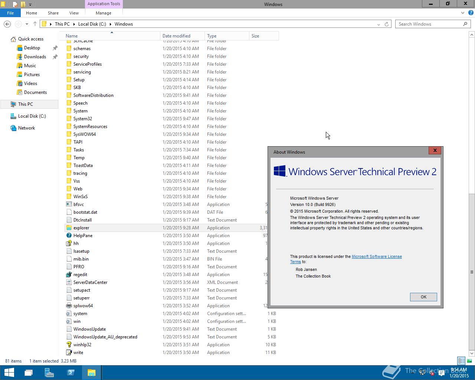The height and width of the screenshot is (380, 475).
Task: Open action center notifications icon
Action: pyautogui.click(x=442, y=373)
